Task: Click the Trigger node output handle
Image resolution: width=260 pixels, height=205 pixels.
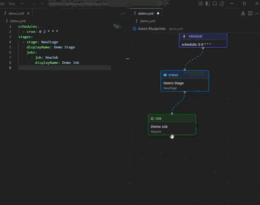Action: [203, 48]
